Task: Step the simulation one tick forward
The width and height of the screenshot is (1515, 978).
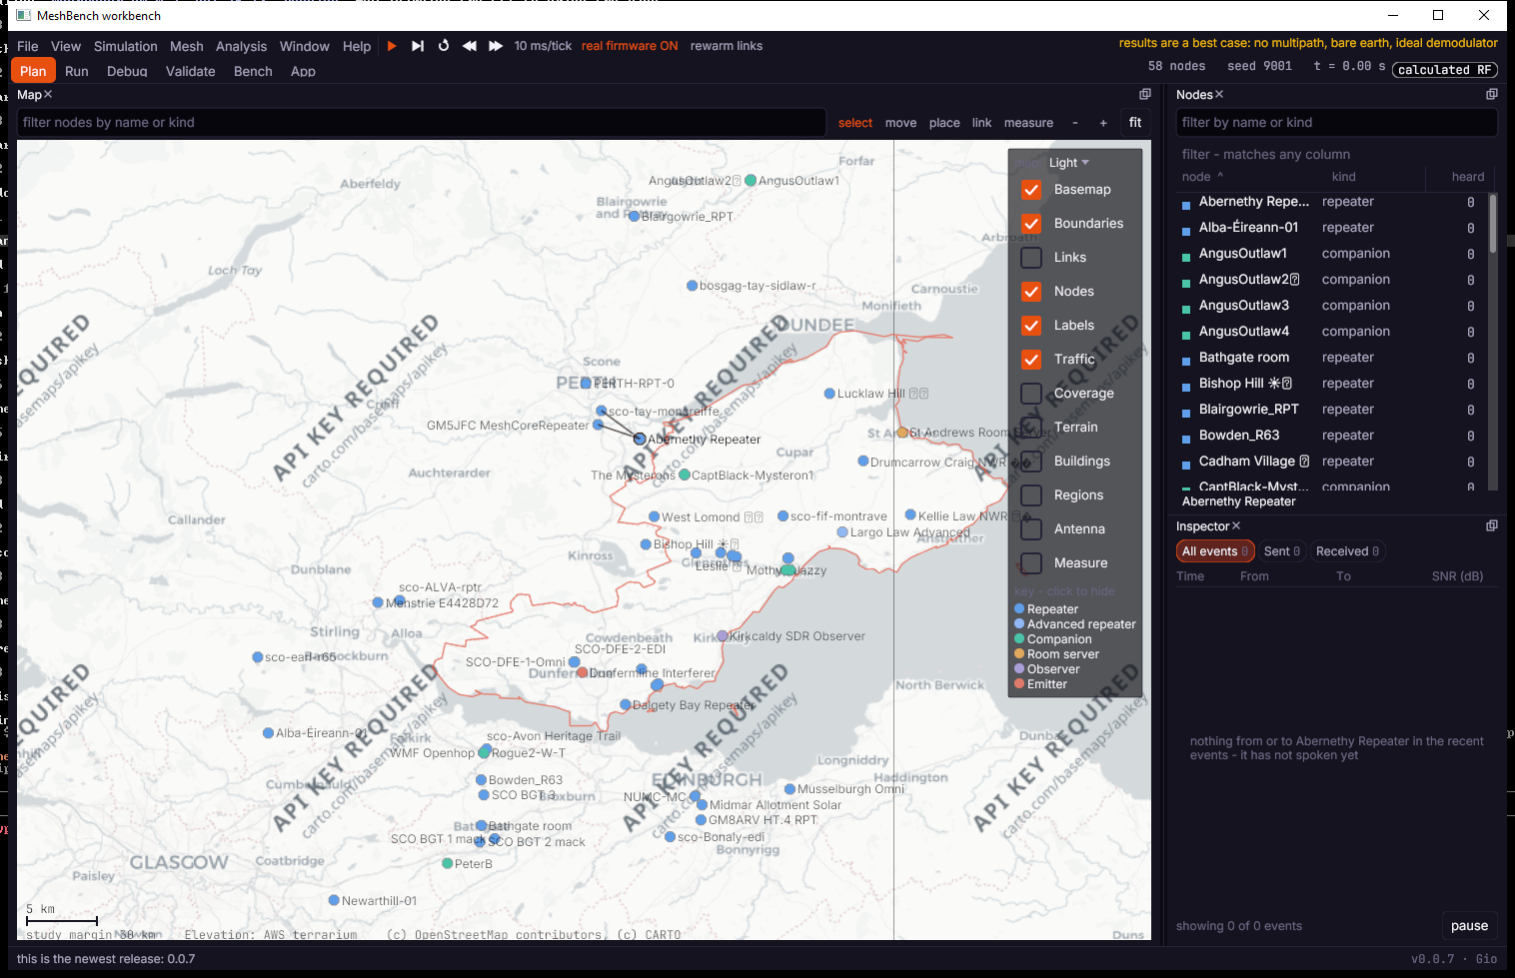Action: (418, 46)
